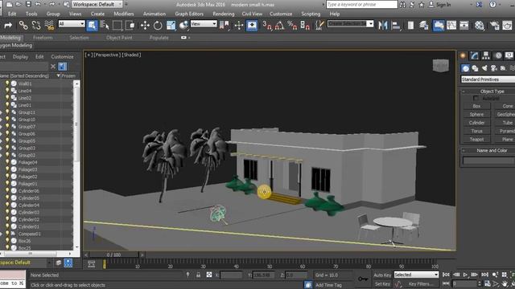Toggle Auto Key animation mode

tap(382, 275)
